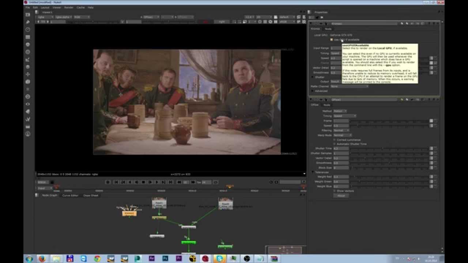Adjust the OFlow Speed slider

(389, 126)
